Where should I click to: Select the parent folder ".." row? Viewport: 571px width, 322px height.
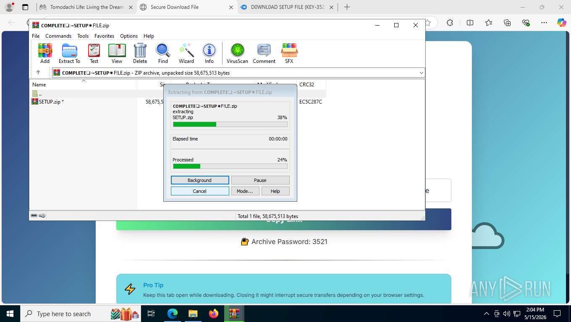(x=177, y=94)
